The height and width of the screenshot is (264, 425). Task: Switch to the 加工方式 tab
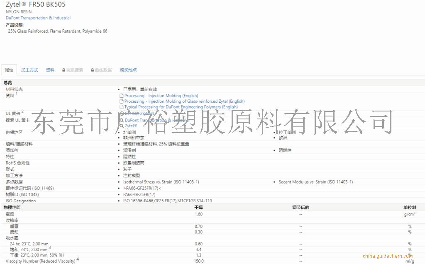point(29,70)
